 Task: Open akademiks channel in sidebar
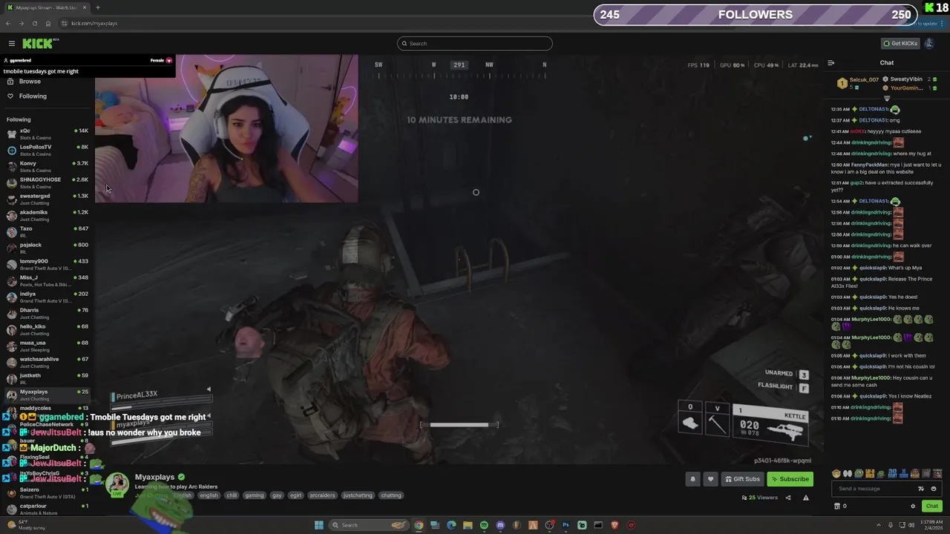[x=47, y=216]
